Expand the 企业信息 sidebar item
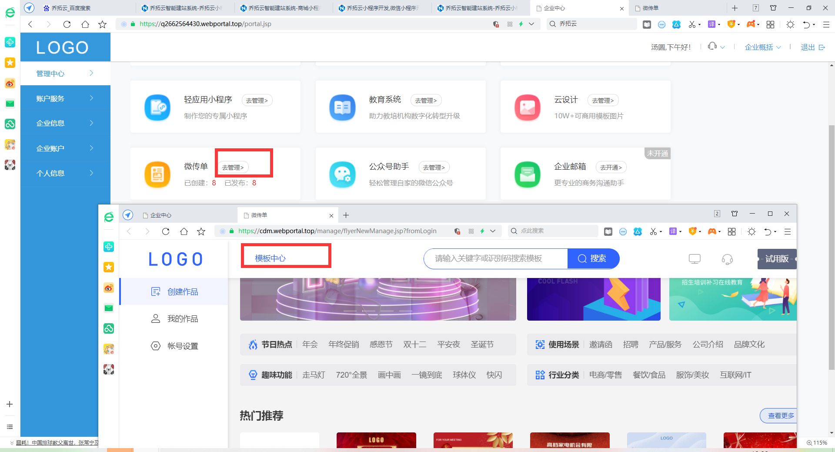 65,123
